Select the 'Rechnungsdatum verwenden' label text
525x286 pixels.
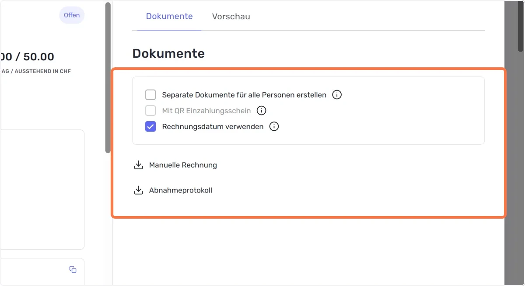point(213,127)
